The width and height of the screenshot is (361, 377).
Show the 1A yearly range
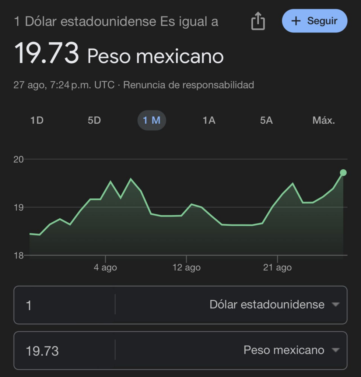(209, 120)
